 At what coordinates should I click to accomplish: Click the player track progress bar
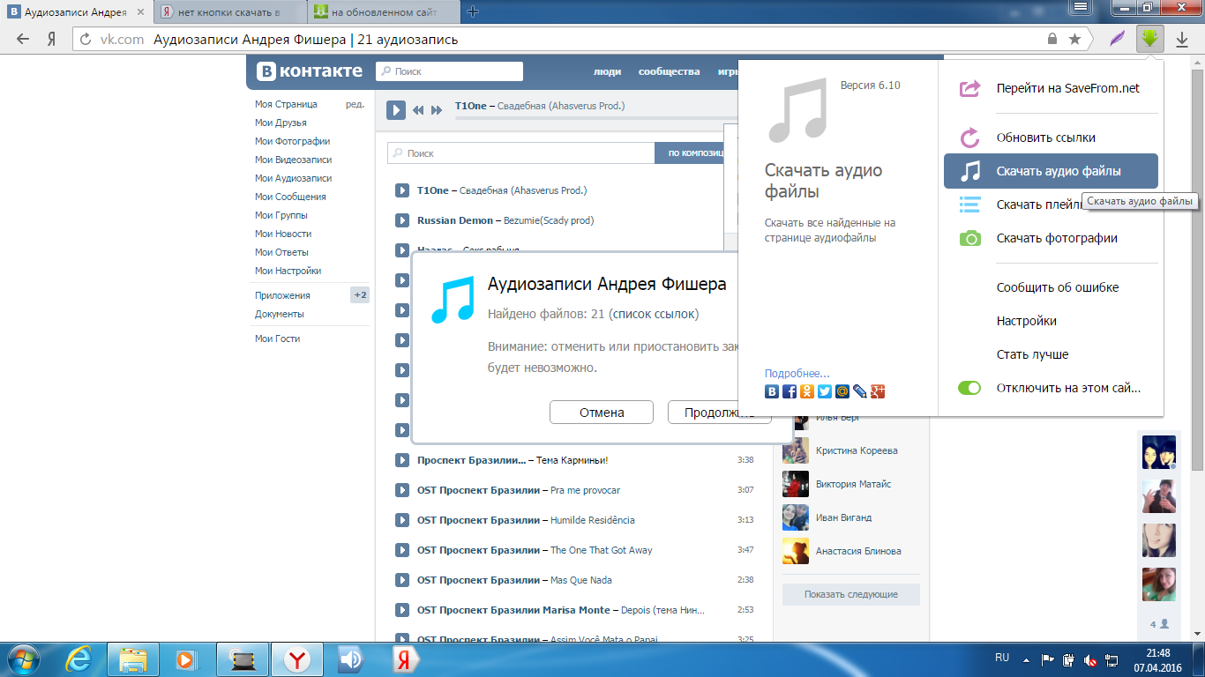[595, 118]
